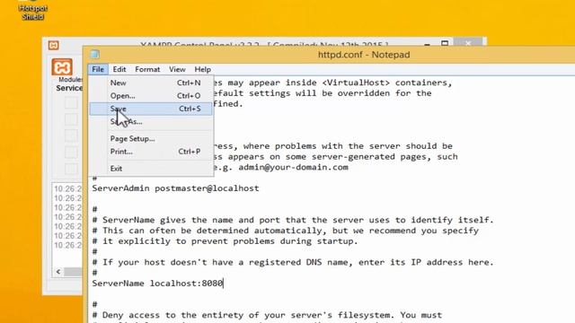The image size is (575, 323).
Task: Open the File menu in Notepad
Action: pos(98,69)
